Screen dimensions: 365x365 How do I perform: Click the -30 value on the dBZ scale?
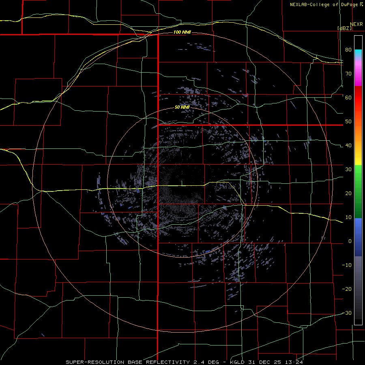click(347, 313)
